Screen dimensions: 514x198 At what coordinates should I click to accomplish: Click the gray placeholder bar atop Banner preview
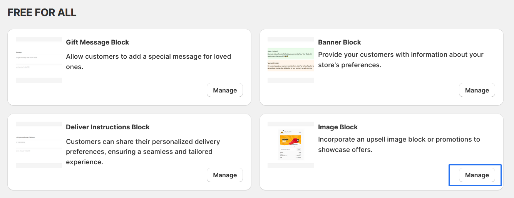(291, 39)
